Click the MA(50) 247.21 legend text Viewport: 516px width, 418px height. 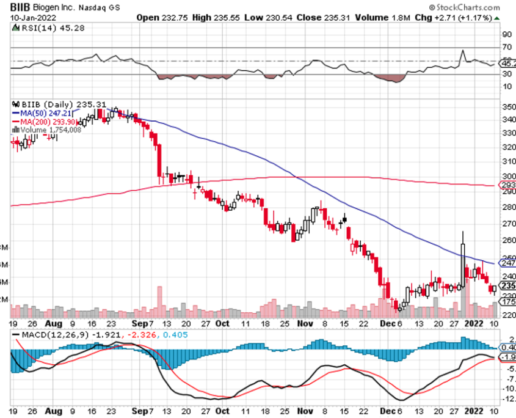pyautogui.click(x=46, y=113)
